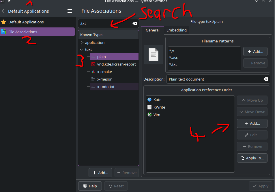Click into the Description input field
This screenshot has width=275, height=192.
tap(215, 79)
